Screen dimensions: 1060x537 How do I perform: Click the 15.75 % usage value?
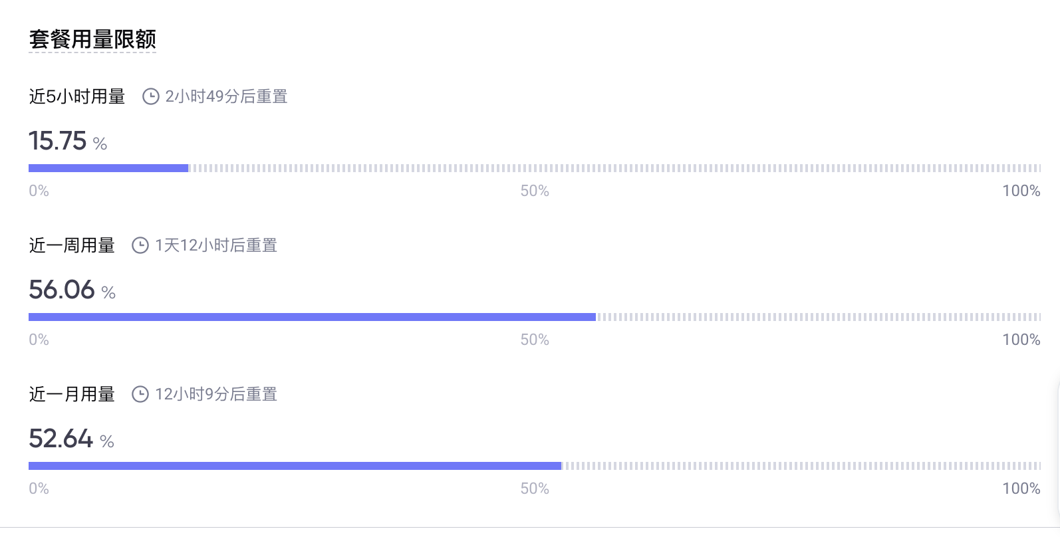point(68,141)
